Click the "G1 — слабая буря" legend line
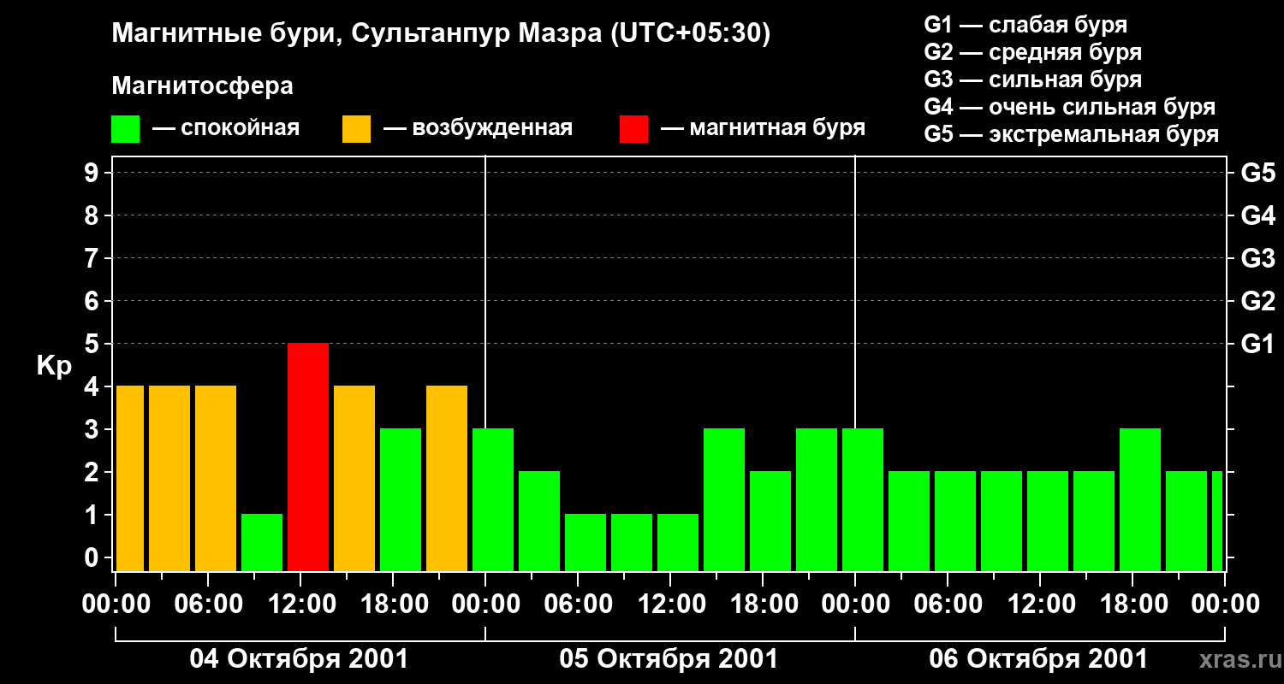 click(x=1025, y=25)
